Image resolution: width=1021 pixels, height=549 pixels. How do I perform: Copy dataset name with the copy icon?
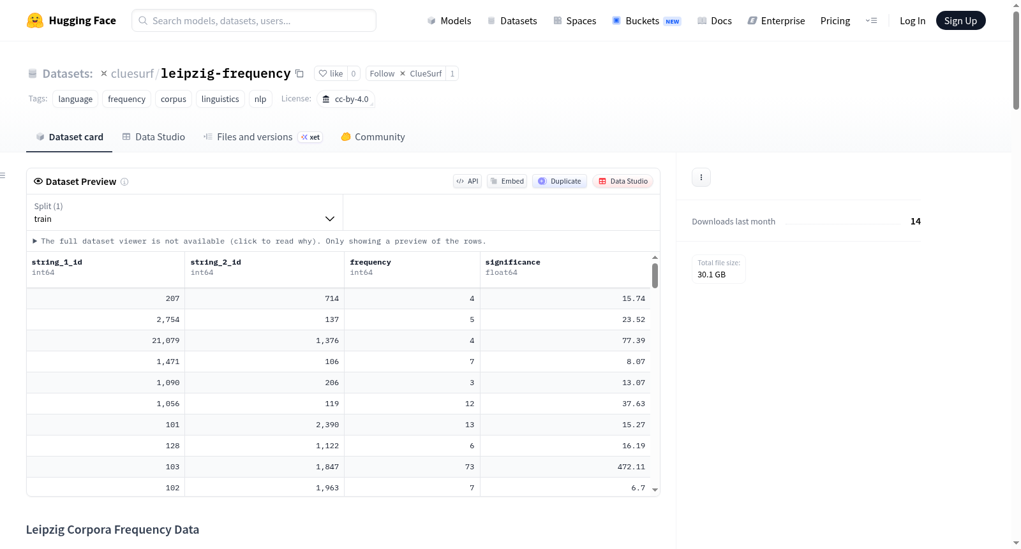299,74
